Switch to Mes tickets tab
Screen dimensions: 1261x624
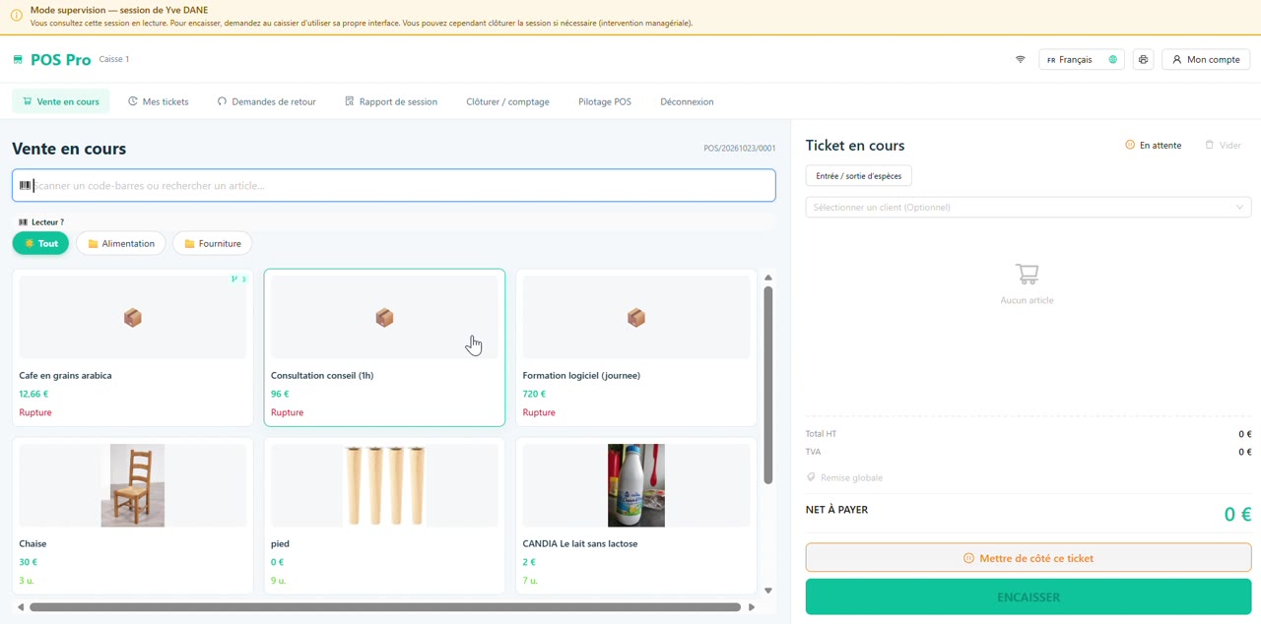(x=159, y=101)
